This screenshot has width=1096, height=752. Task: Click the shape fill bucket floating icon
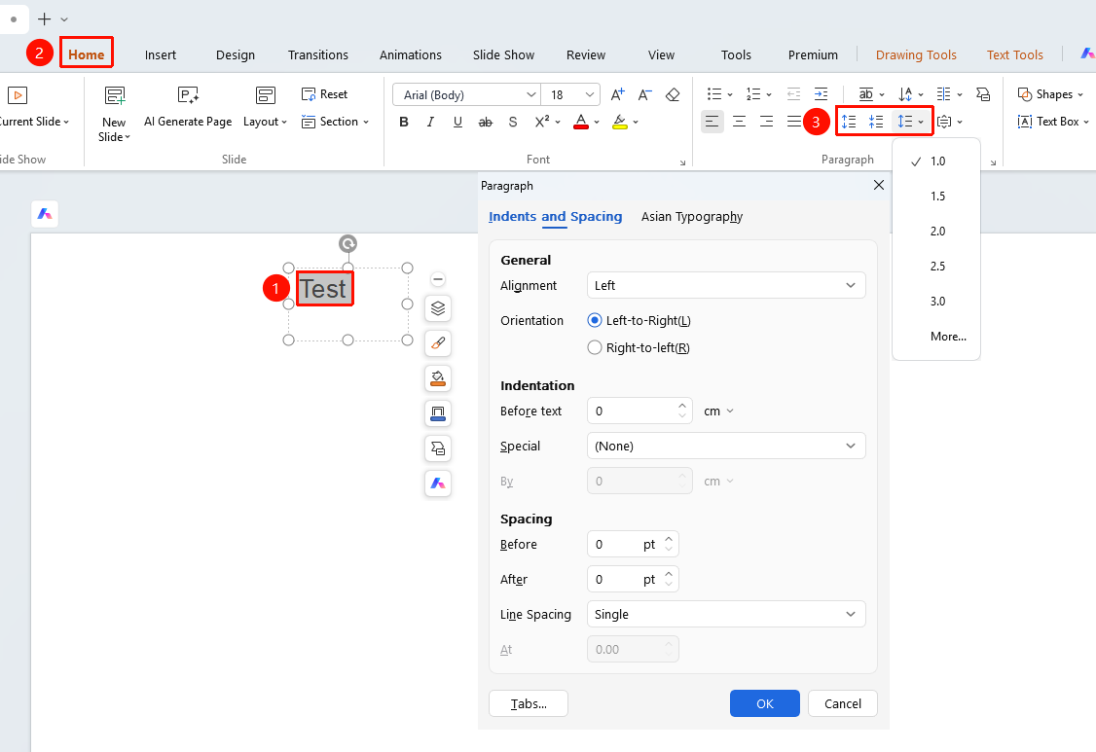point(438,378)
